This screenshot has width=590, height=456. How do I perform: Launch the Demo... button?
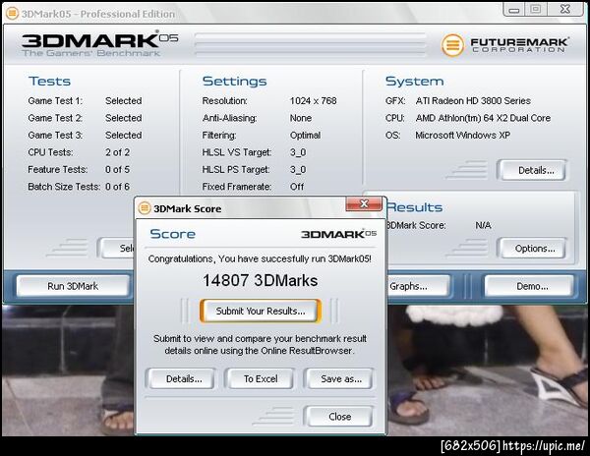tap(532, 286)
